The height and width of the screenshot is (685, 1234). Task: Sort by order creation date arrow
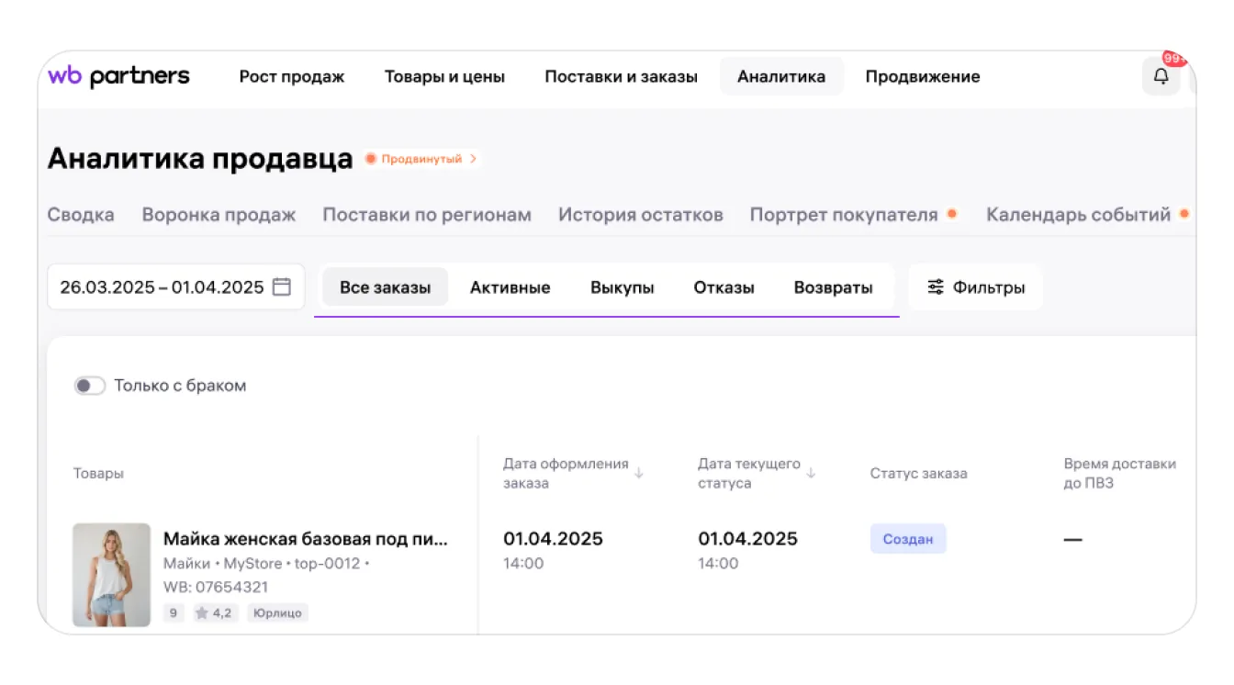639,474
